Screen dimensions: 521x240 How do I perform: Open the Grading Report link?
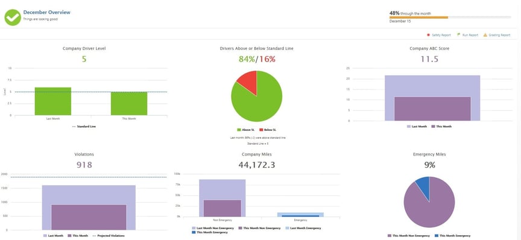(x=499, y=35)
